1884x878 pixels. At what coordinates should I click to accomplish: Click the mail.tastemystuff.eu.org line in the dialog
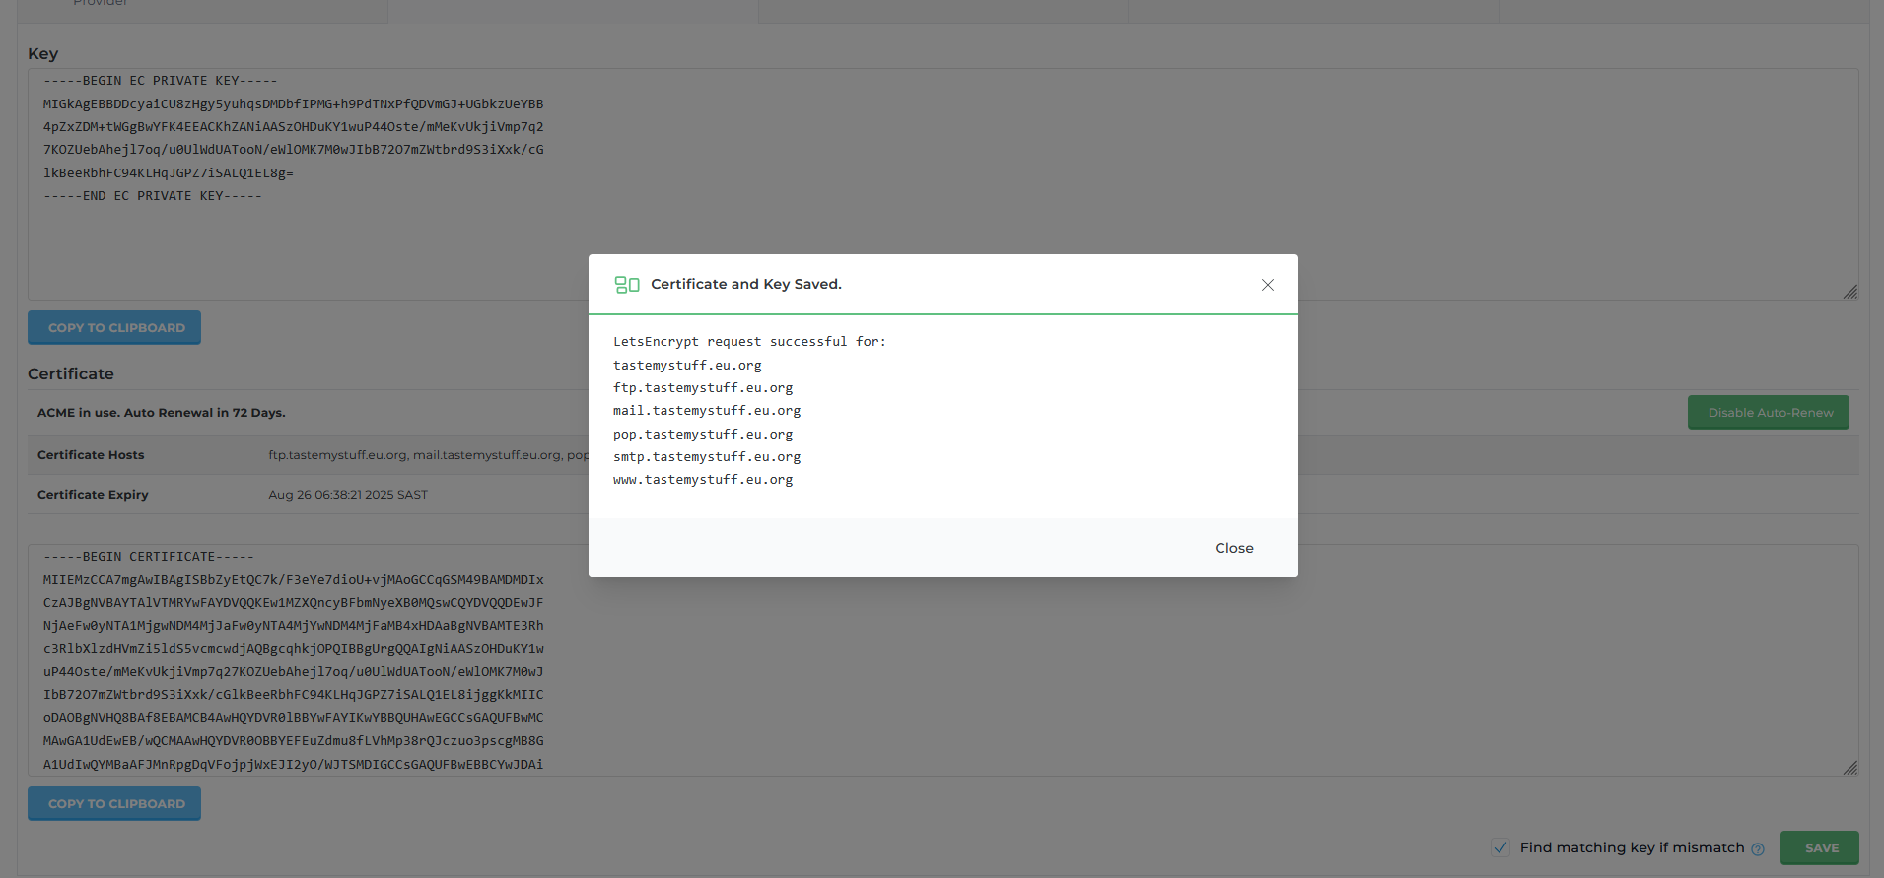tap(706, 411)
